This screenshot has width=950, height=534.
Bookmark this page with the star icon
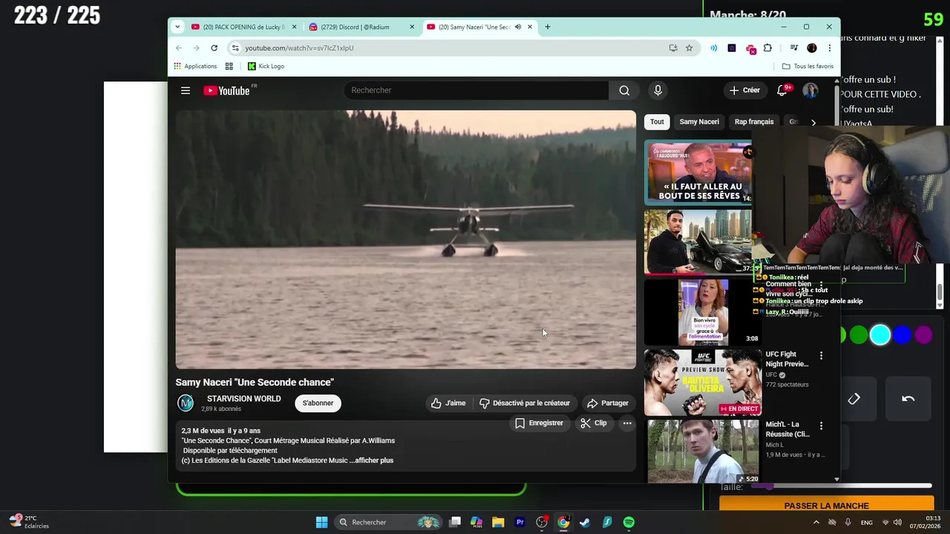(689, 47)
